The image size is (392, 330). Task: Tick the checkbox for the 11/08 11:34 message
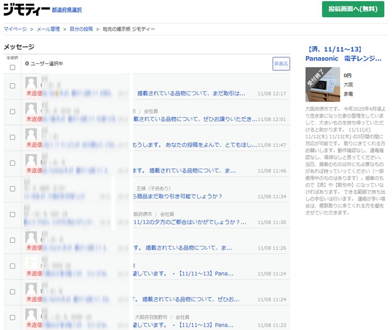12,188
